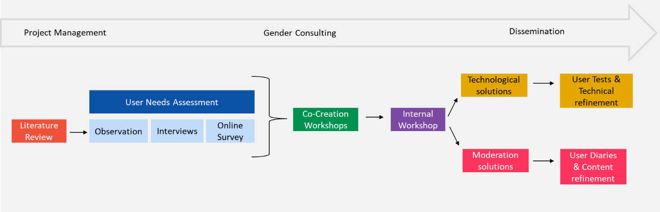This screenshot has height=212, width=660.
Task: Select the green Co-Creation Workshops box
Action: (x=325, y=119)
